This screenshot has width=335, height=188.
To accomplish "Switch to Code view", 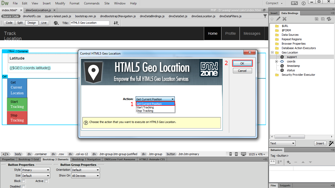I will (9, 23).
